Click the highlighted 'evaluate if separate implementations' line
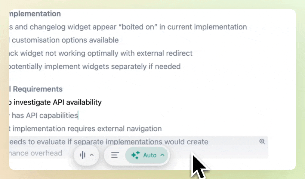This screenshot has height=179, width=305. click(108, 142)
